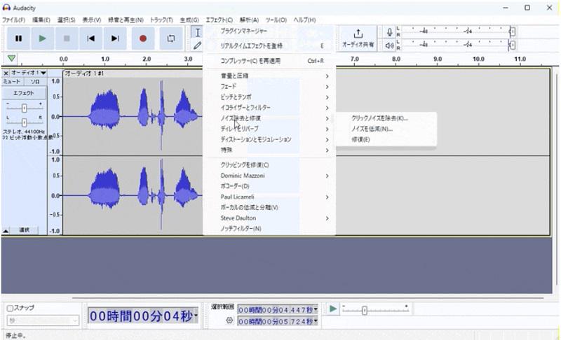Choose ノッチフィルター(N) menu item

point(269,229)
